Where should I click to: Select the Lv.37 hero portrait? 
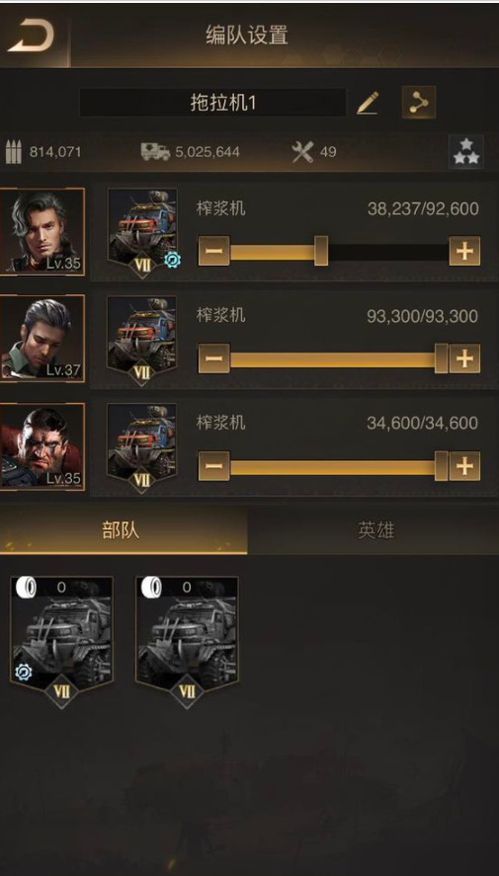(42, 339)
